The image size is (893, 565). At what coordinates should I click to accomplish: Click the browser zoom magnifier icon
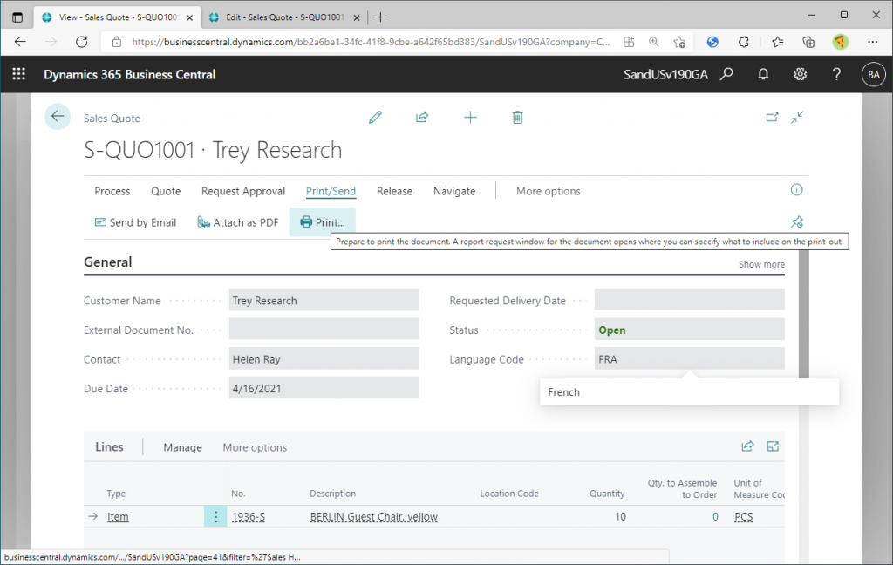click(x=654, y=42)
